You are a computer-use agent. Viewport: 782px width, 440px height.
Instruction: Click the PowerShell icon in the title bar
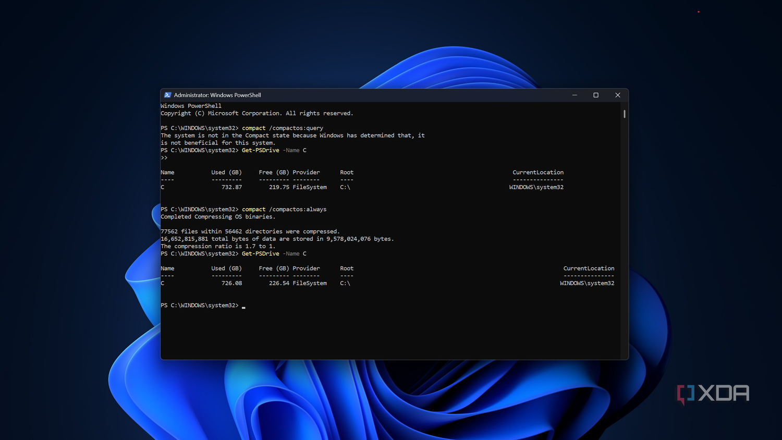point(167,95)
